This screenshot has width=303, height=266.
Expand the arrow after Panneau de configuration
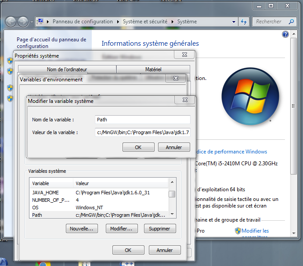[118, 22]
